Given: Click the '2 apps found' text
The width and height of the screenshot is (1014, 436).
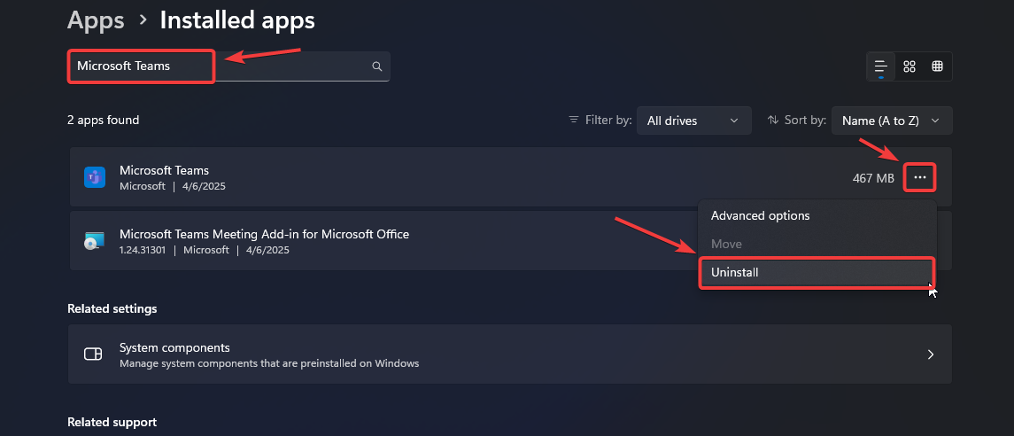Looking at the screenshot, I should coord(104,120).
